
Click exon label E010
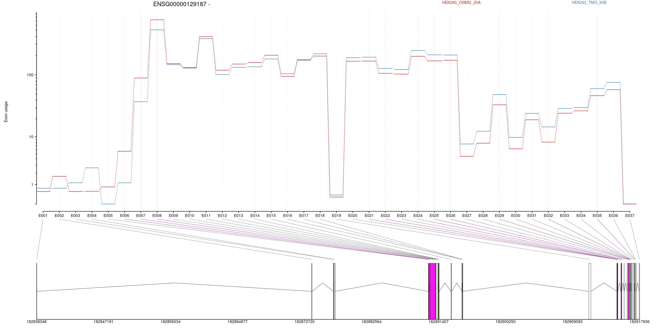[x=190, y=216]
